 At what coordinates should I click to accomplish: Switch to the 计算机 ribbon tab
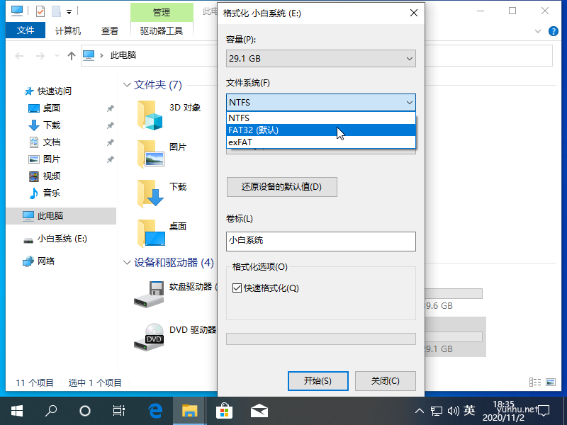point(69,30)
